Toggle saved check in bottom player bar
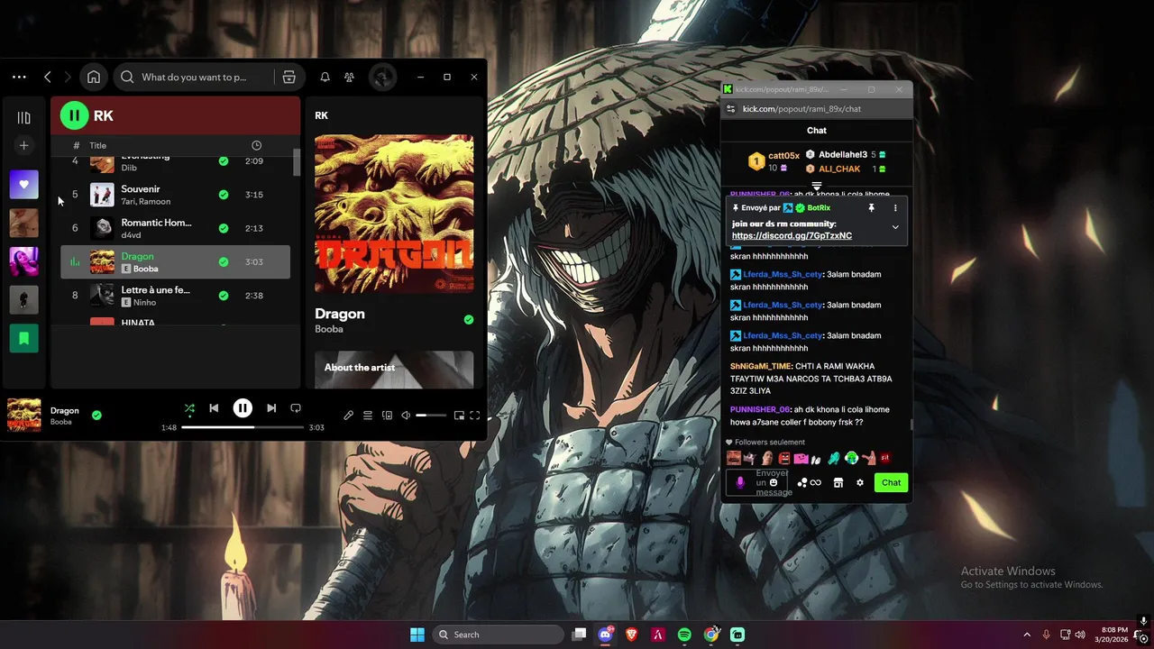The height and width of the screenshot is (649, 1154). pyautogui.click(x=96, y=416)
